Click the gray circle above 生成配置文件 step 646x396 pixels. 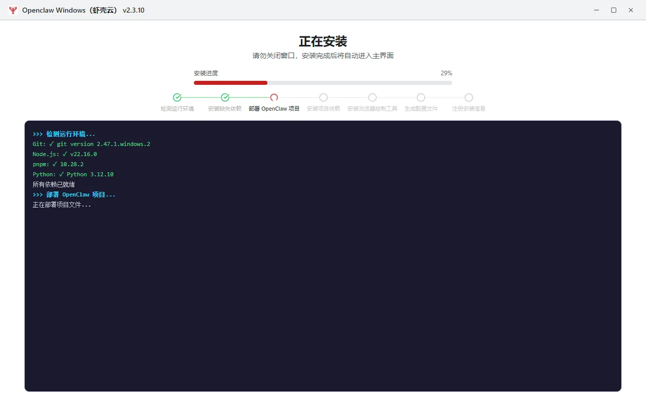(421, 97)
